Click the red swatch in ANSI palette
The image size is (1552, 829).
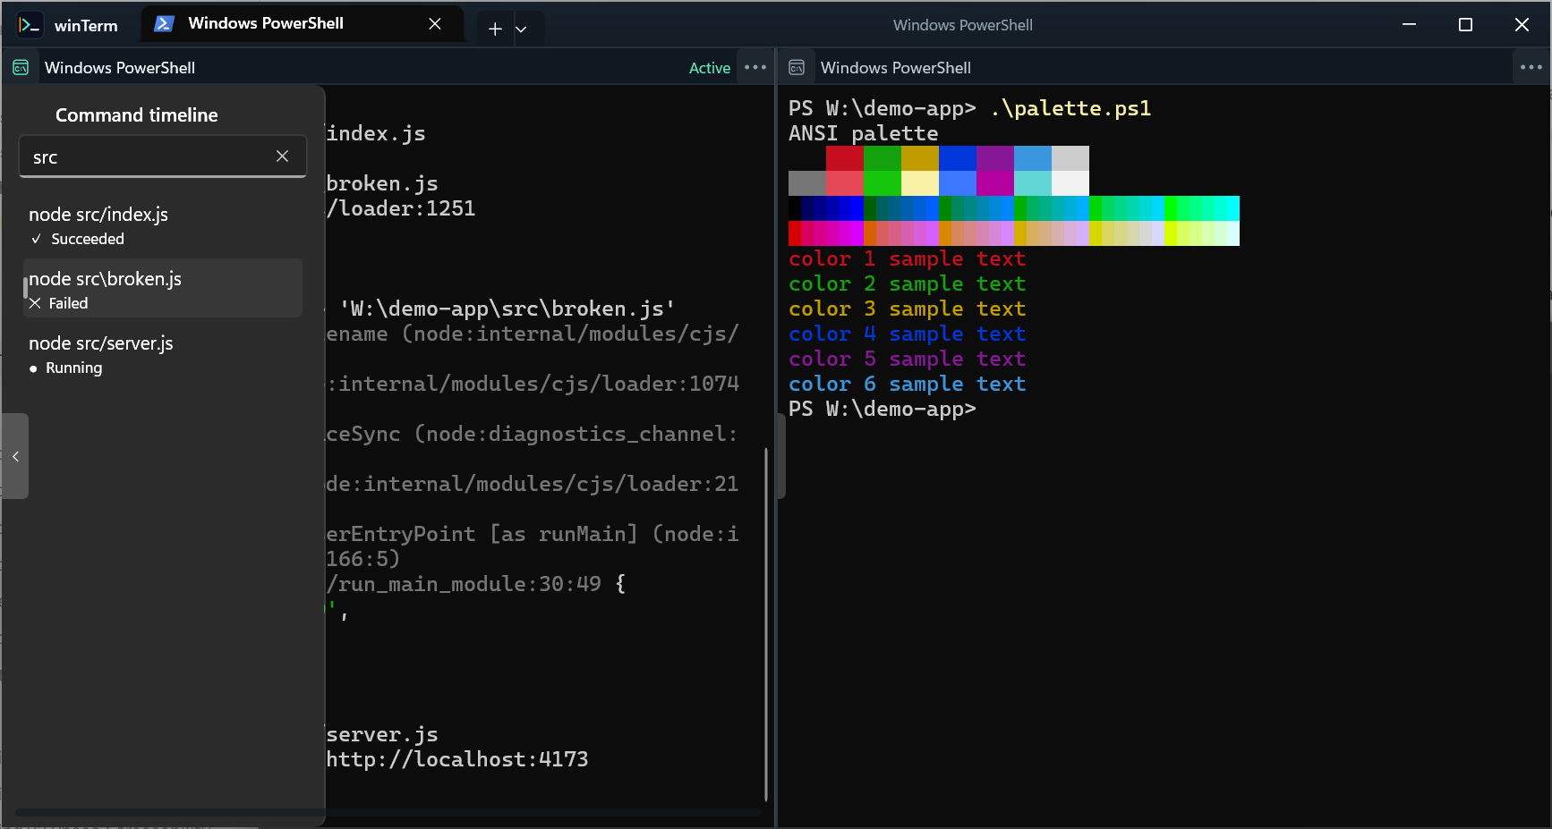845,158
